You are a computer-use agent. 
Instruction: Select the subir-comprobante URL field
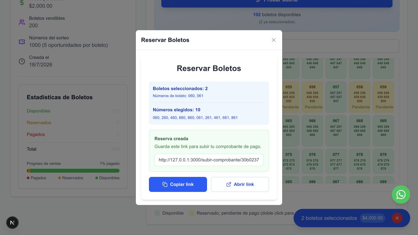click(209, 160)
